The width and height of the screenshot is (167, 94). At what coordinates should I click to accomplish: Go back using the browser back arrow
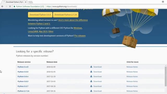(x=2, y=6)
